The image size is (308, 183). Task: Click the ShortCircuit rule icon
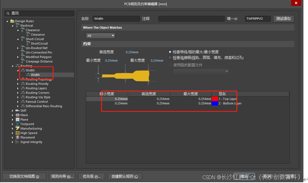click(x=28, y=43)
